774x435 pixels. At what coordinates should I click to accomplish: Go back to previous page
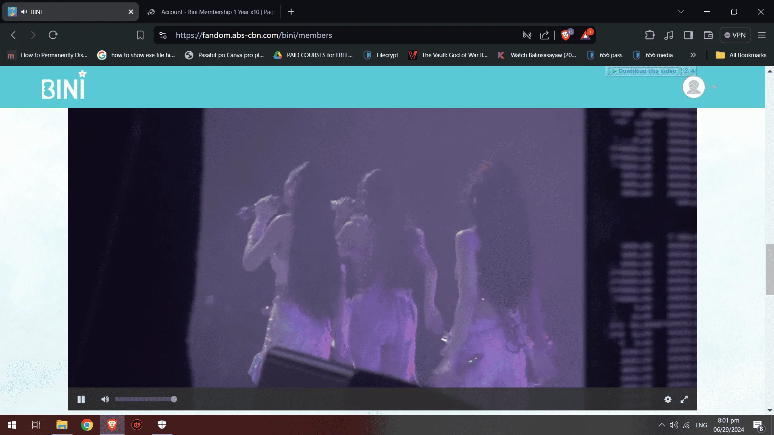tap(13, 35)
